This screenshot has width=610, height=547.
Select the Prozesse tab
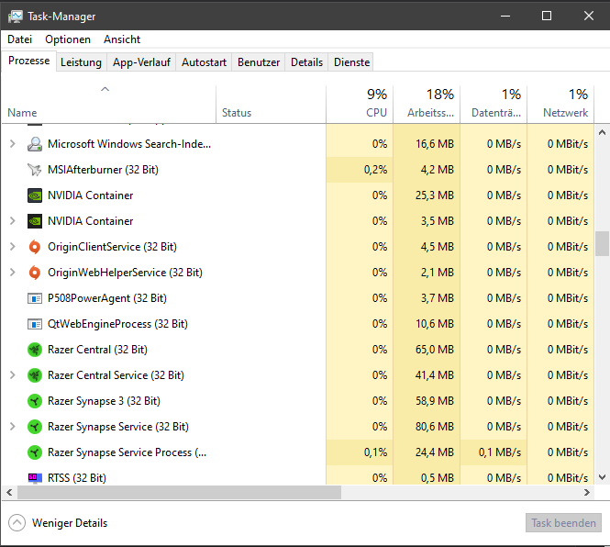[x=29, y=61]
